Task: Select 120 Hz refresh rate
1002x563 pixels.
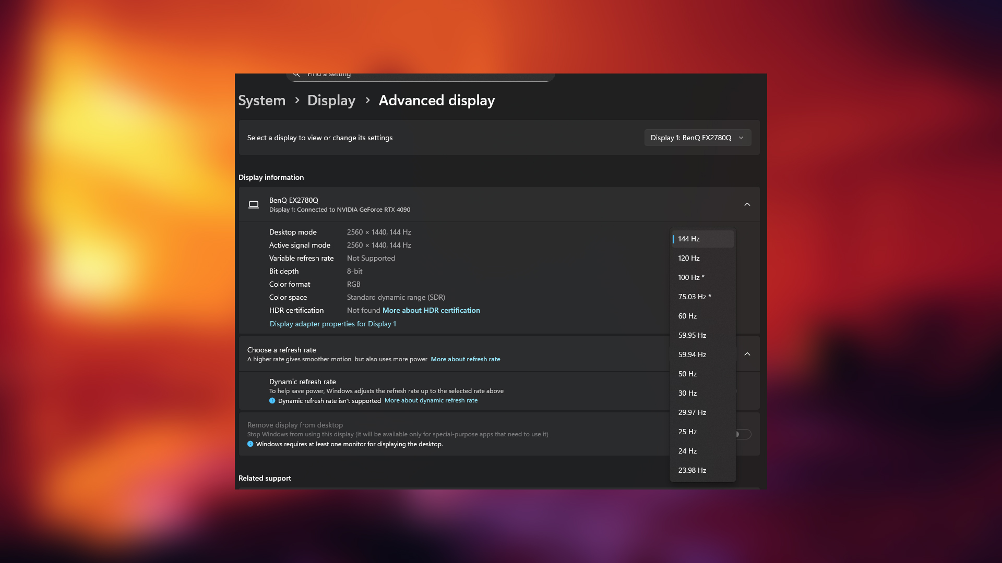Action: (x=689, y=258)
